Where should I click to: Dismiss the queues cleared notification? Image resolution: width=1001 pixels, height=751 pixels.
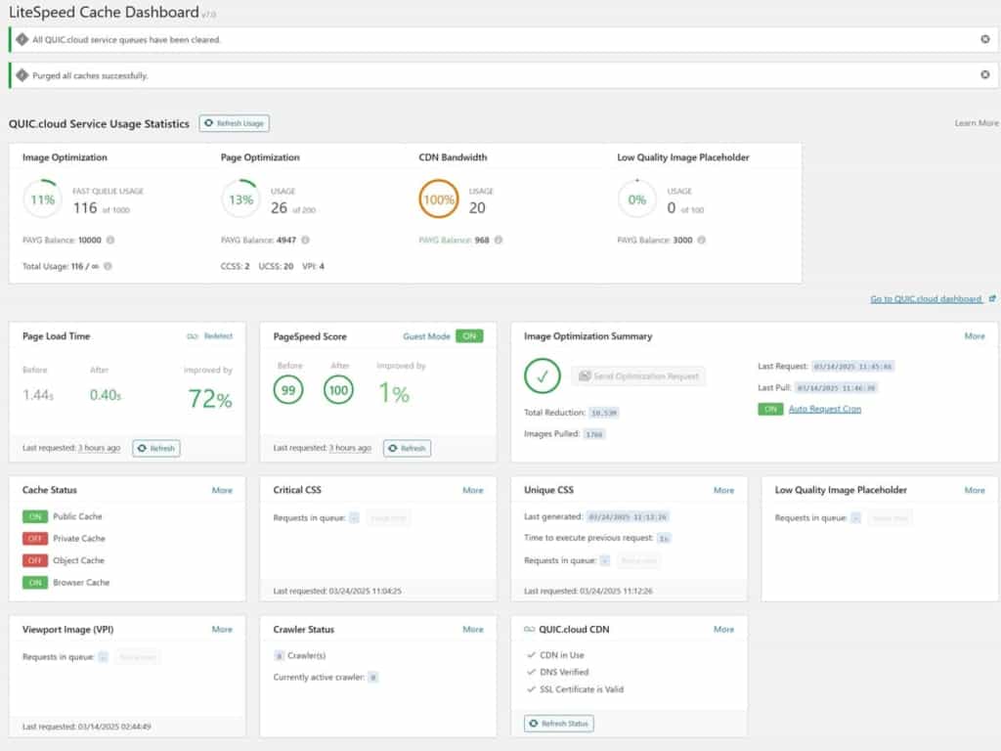click(985, 39)
